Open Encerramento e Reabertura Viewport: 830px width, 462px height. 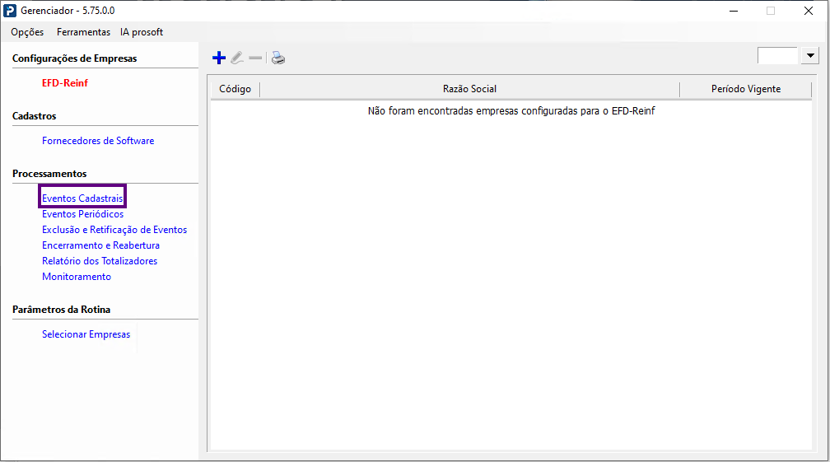[100, 245]
